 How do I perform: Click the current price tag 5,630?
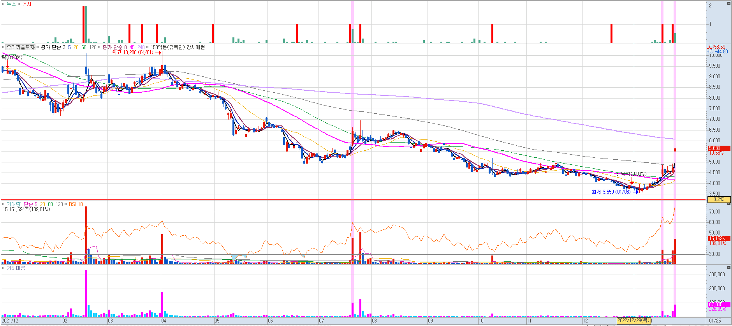[718, 148]
